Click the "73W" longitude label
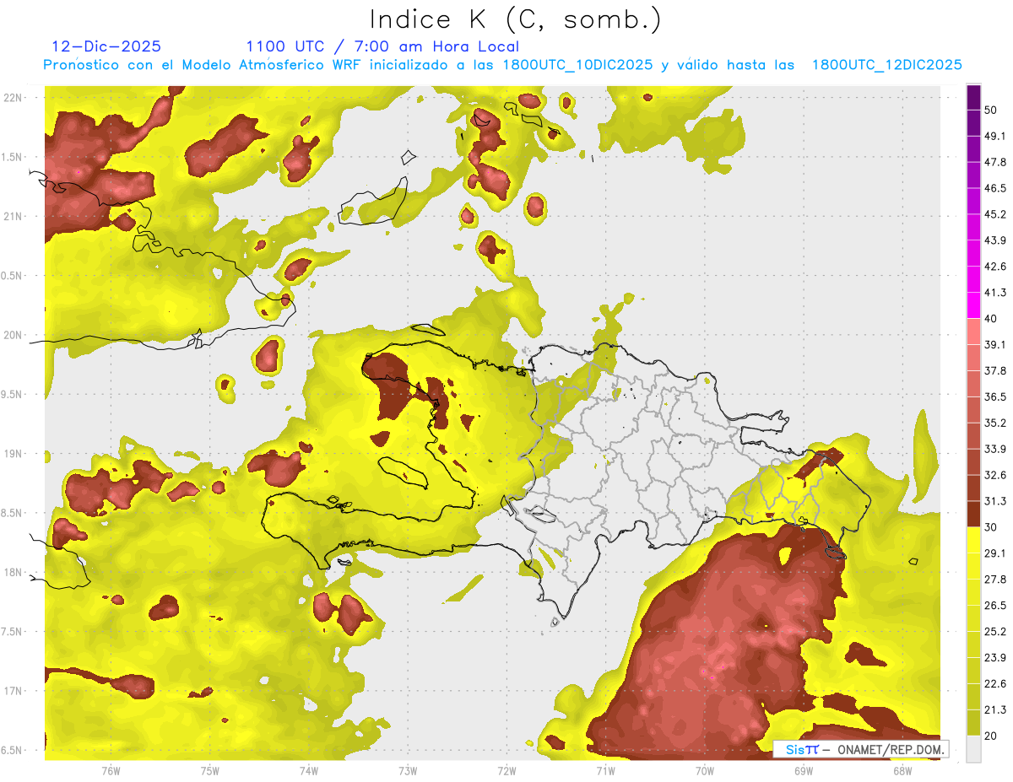Image resolution: width=1013 pixels, height=782 pixels. (408, 770)
